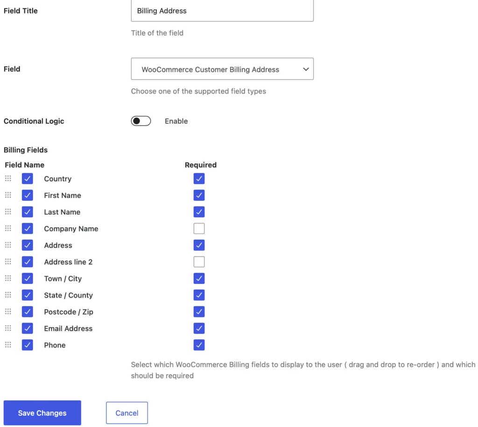This screenshot has width=478, height=427.
Task: Mark Address line 2 as required
Action: coord(199,262)
